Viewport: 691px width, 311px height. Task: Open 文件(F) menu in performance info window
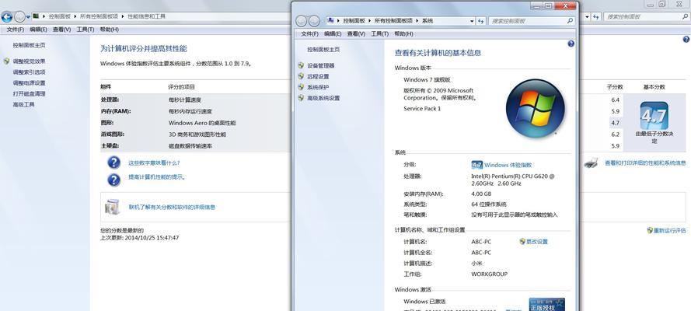pyautogui.click(x=16, y=29)
